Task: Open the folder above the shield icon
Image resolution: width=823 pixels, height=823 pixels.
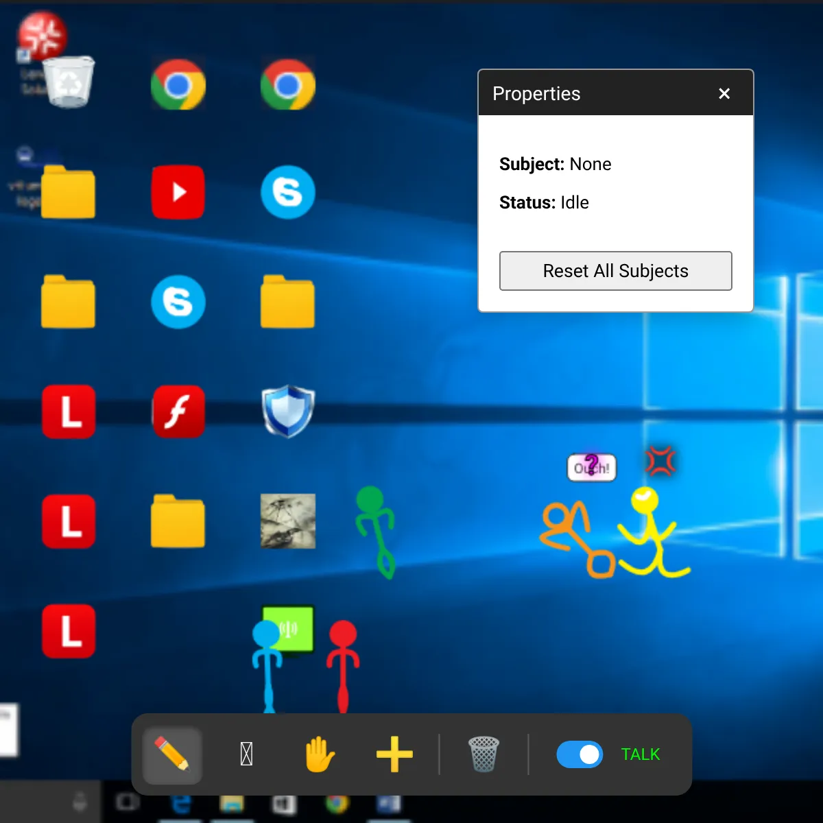Action: coord(288,302)
